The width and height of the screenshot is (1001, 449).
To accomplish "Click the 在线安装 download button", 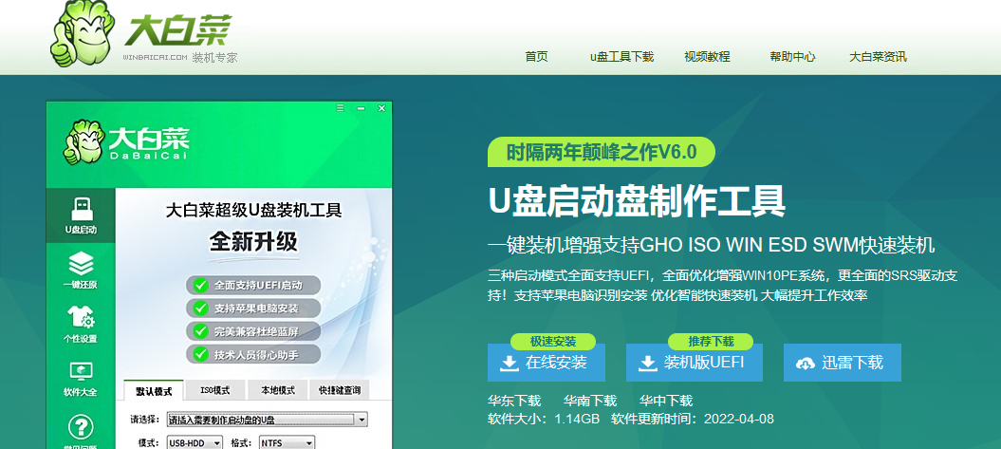I will point(546,363).
